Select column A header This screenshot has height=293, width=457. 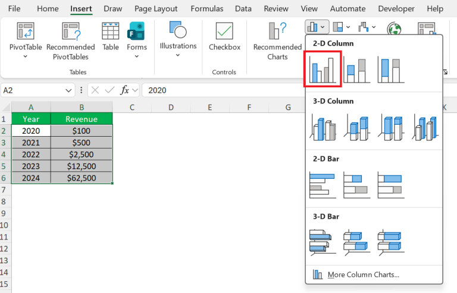[x=31, y=108]
